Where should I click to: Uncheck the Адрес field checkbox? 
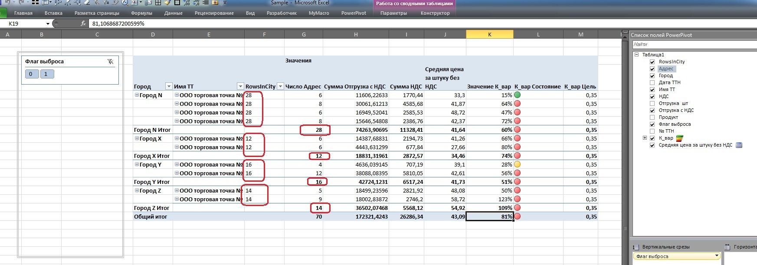tap(652, 69)
